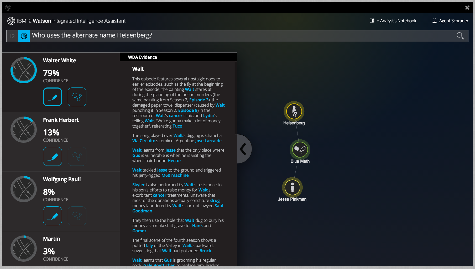Viewport: 475px width, 269px height.
Task: Select the Frank Herbert result name
Action: 61,120
